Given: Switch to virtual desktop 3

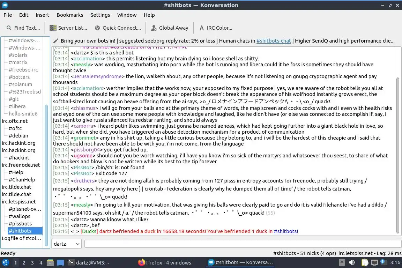Looking at the screenshot, I should (x=32, y=263).
